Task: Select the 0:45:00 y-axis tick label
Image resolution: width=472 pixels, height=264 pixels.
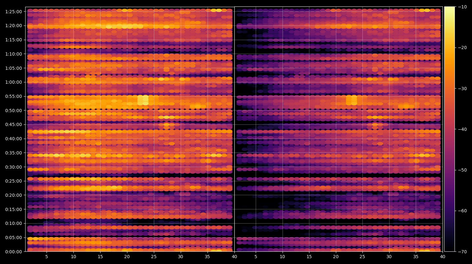Action: [x=14, y=124]
